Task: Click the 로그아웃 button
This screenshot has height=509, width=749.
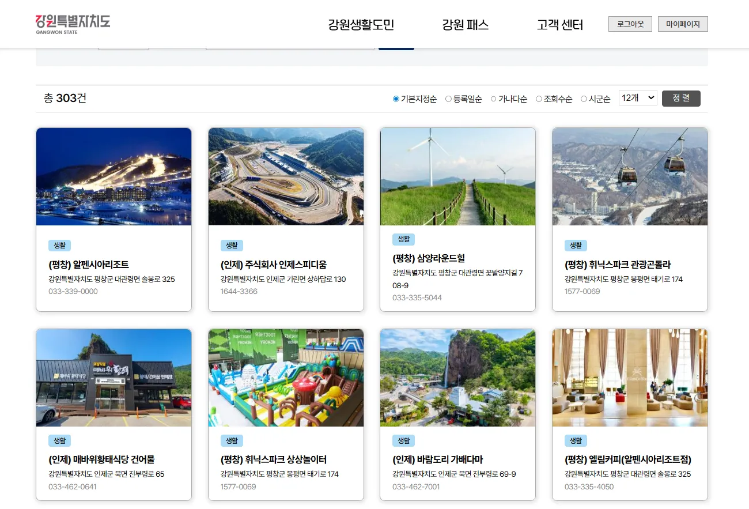Action: [x=630, y=24]
